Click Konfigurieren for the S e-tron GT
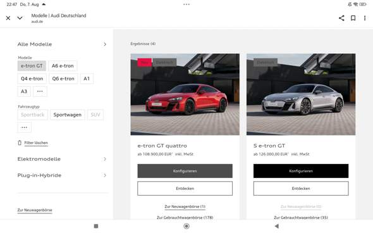Image resolution: width=373 pixels, height=233 pixels. tap(301, 171)
